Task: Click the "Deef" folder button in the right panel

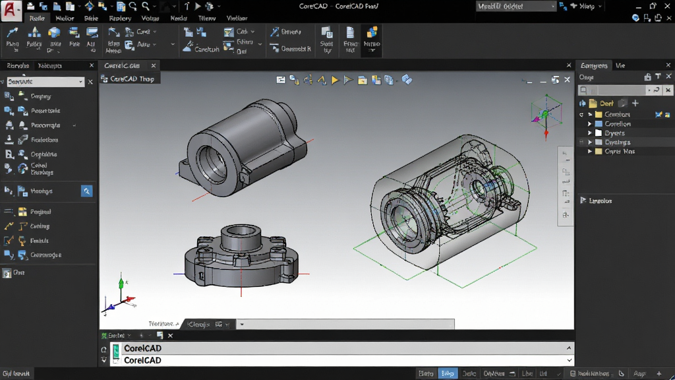Action: coord(601,104)
